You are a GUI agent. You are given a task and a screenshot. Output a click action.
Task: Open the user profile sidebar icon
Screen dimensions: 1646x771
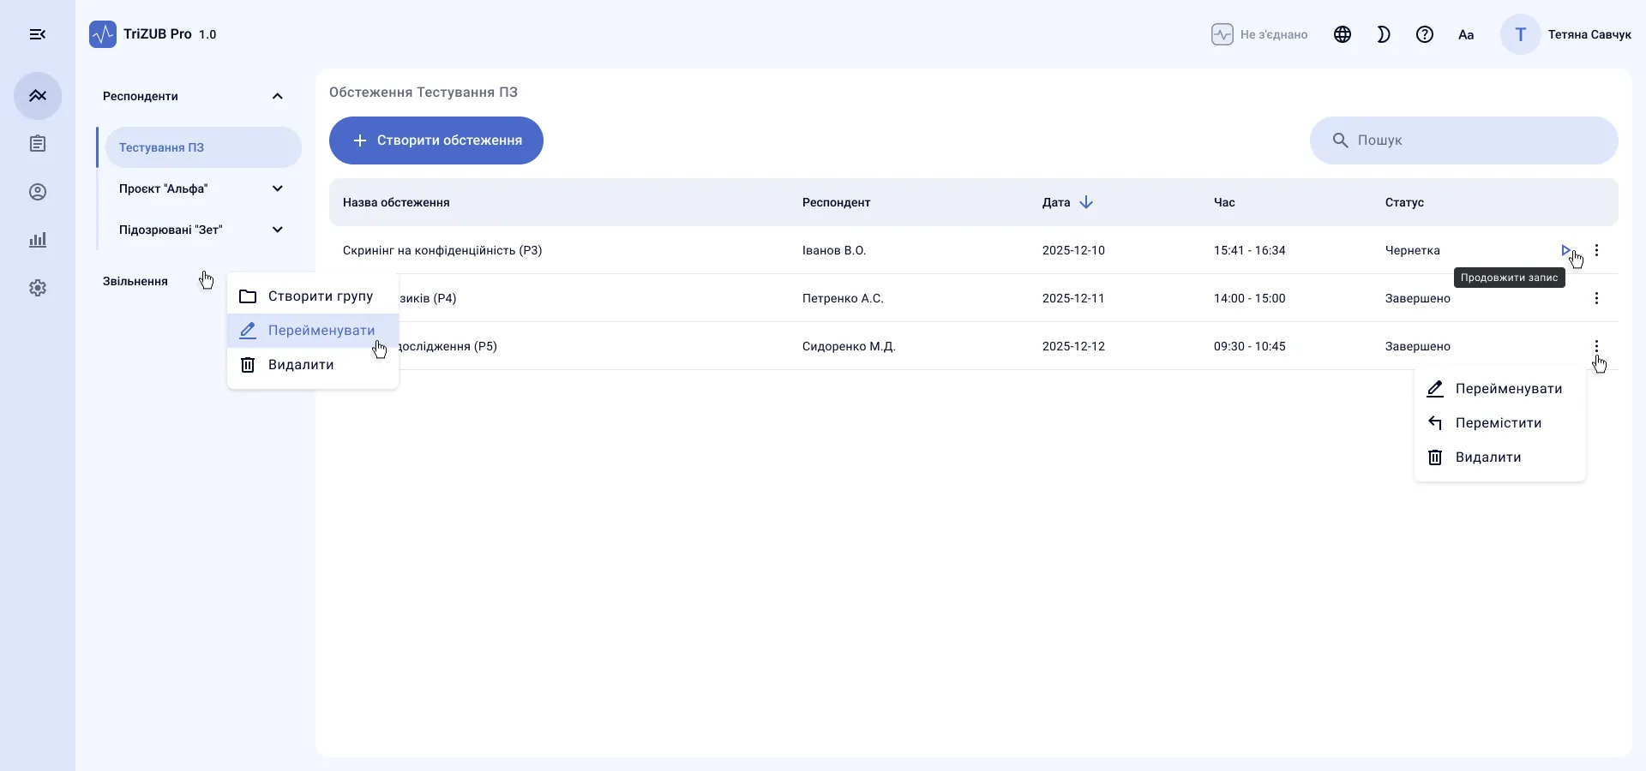(38, 192)
